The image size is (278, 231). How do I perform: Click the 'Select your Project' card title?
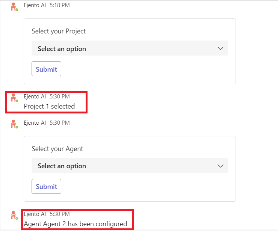click(59, 31)
